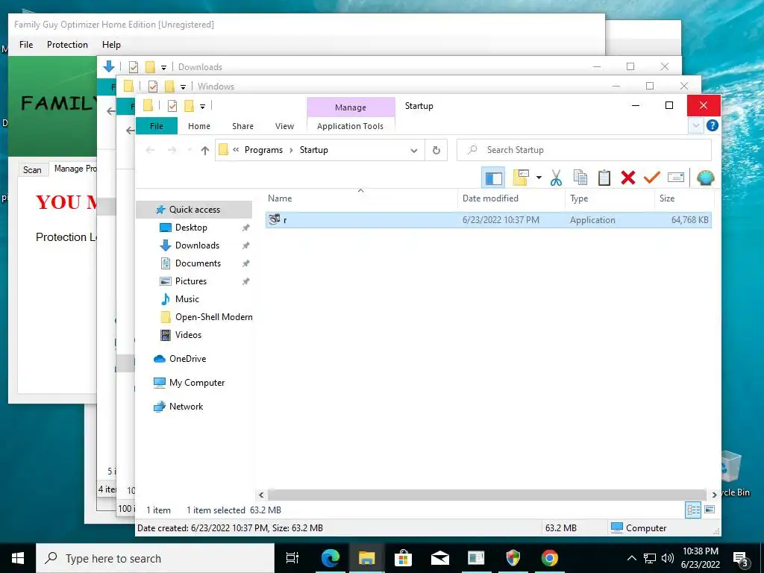Open Videos in the navigation pane

point(188,335)
